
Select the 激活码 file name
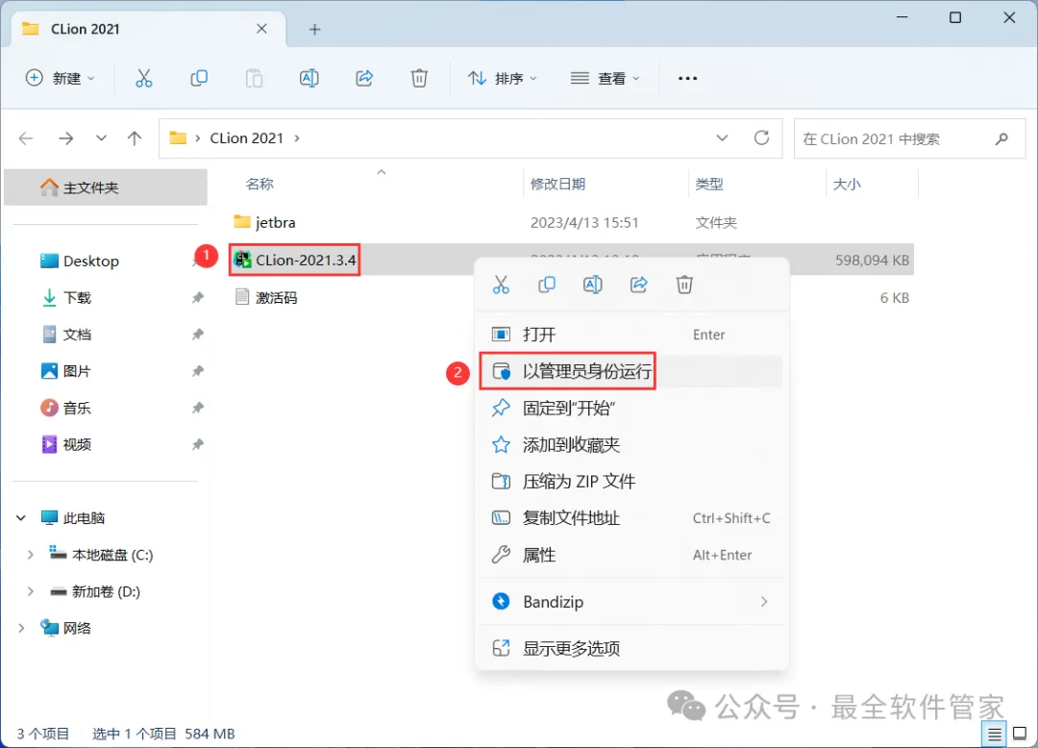[x=276, y=298]
